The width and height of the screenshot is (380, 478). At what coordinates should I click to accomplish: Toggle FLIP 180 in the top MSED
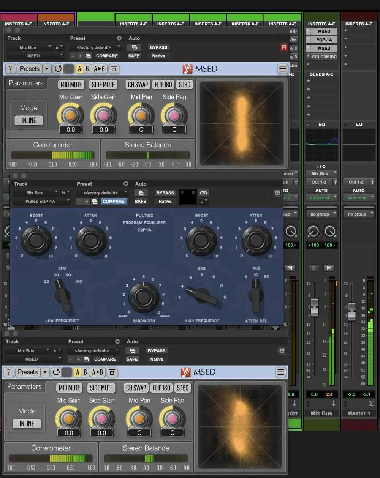coord(163,84)
